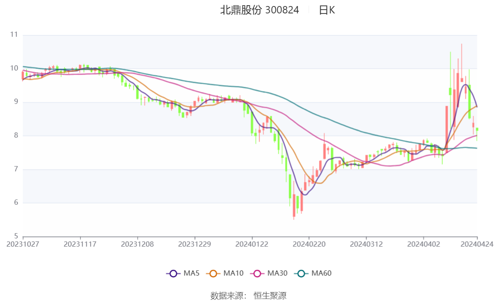Click the teal MA60 legend circle marker

(301, 273)
